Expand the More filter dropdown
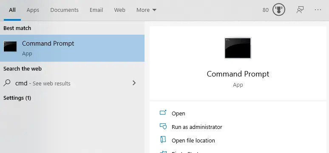This screenshot has height=153, width=329. [x=147, y=10]
